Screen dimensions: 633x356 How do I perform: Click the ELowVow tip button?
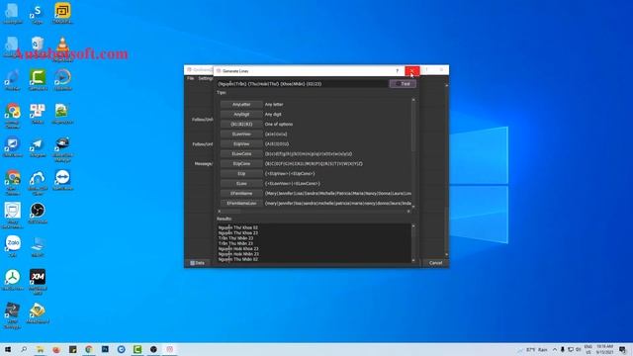(241, 134)
